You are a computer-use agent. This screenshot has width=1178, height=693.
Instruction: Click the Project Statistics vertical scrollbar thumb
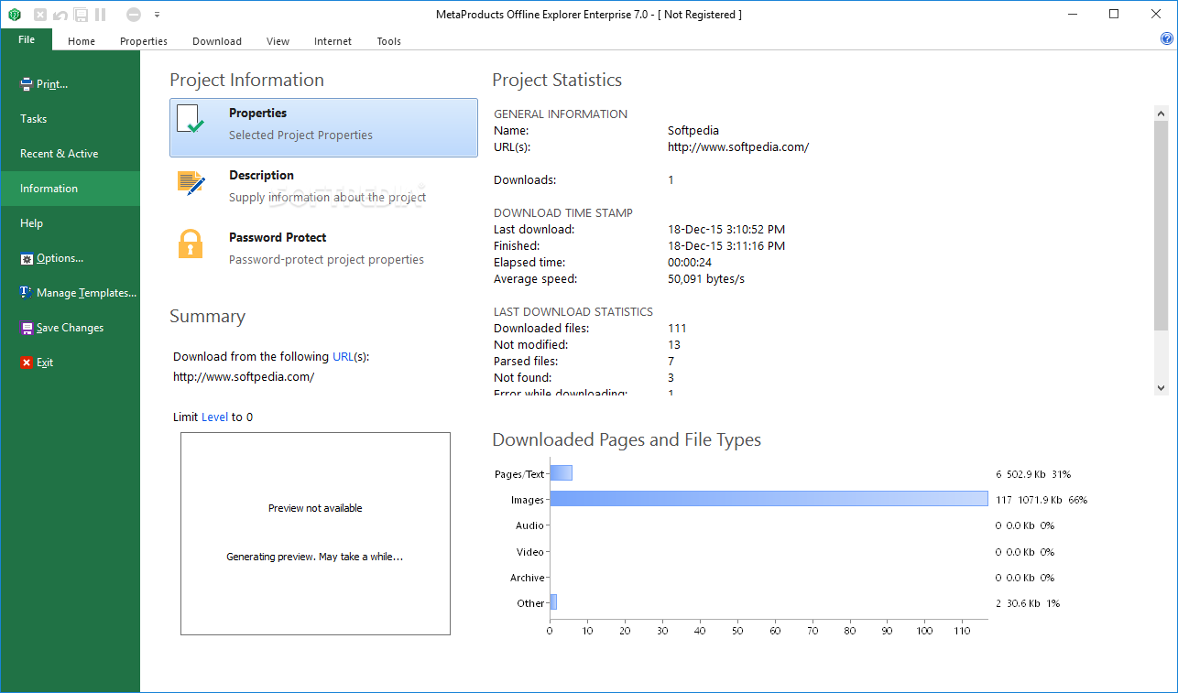point(1162,225)
